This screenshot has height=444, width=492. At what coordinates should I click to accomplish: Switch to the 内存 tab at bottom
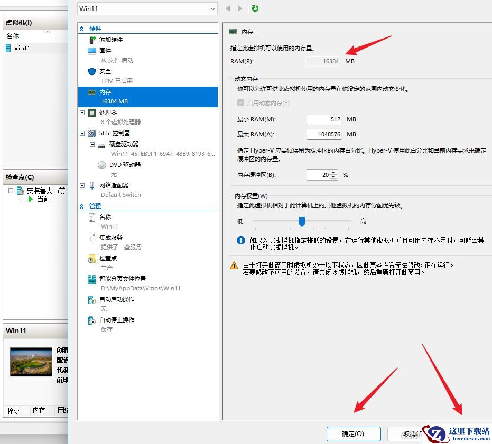[39, 410]
